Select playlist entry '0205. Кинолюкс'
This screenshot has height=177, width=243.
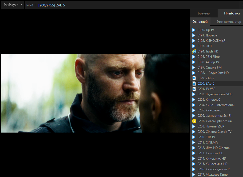coord(216,110)
